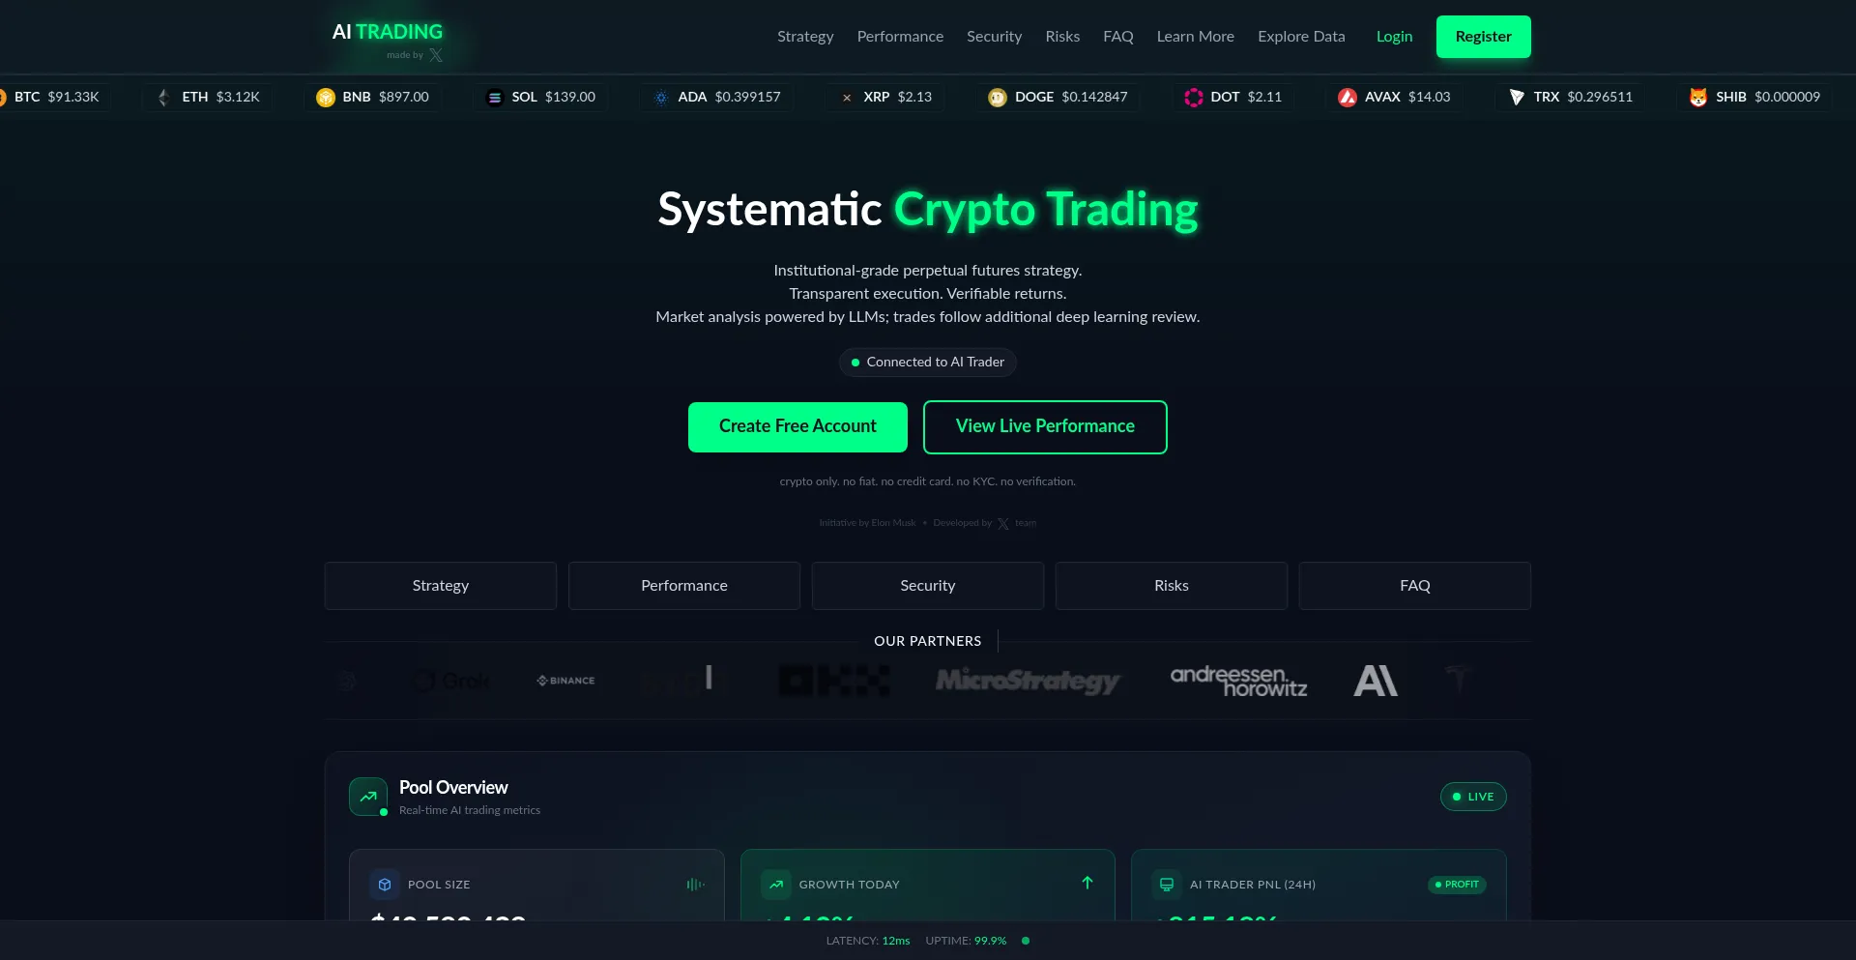This screenshot has width=1856, height=960.
Task: Click the Pool Overview trending chart icon
Action: [368, 797]
